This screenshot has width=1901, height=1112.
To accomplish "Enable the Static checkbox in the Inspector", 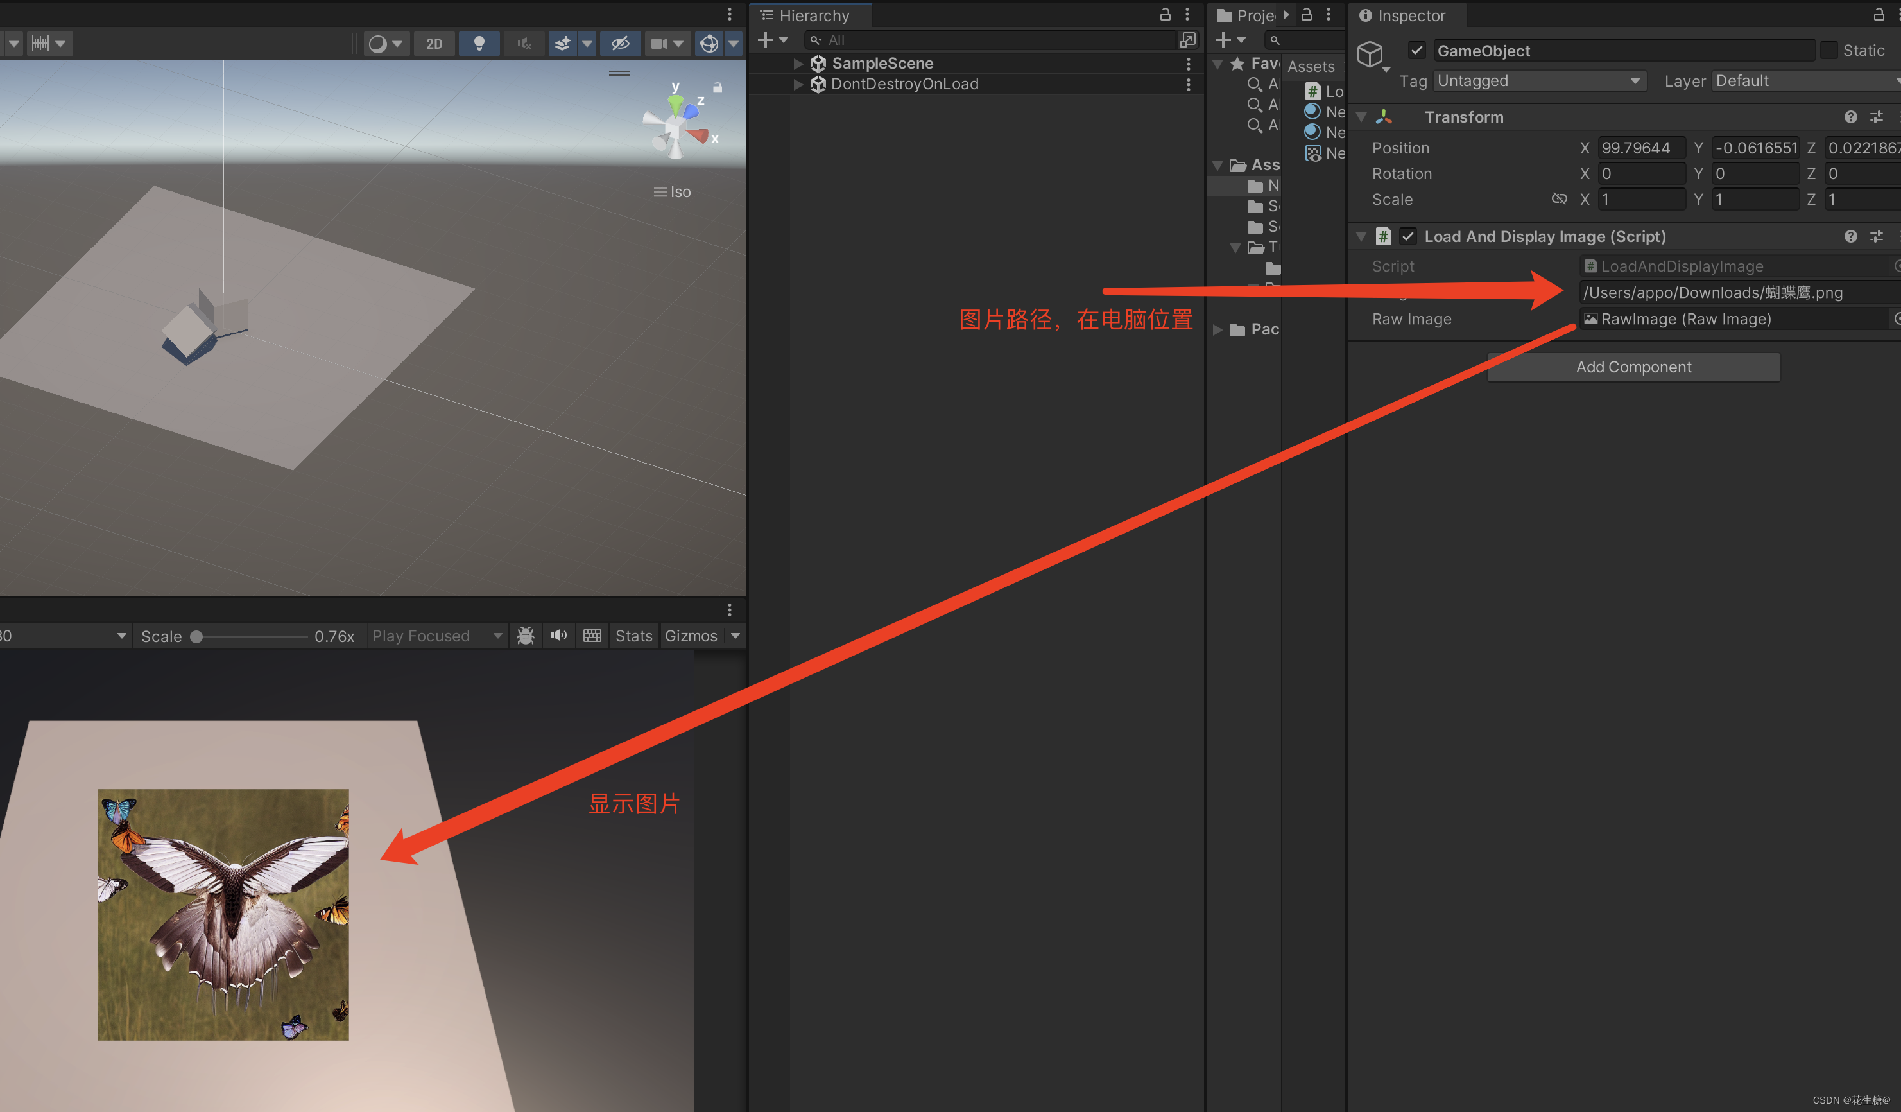I will [x=1829, y=50].
